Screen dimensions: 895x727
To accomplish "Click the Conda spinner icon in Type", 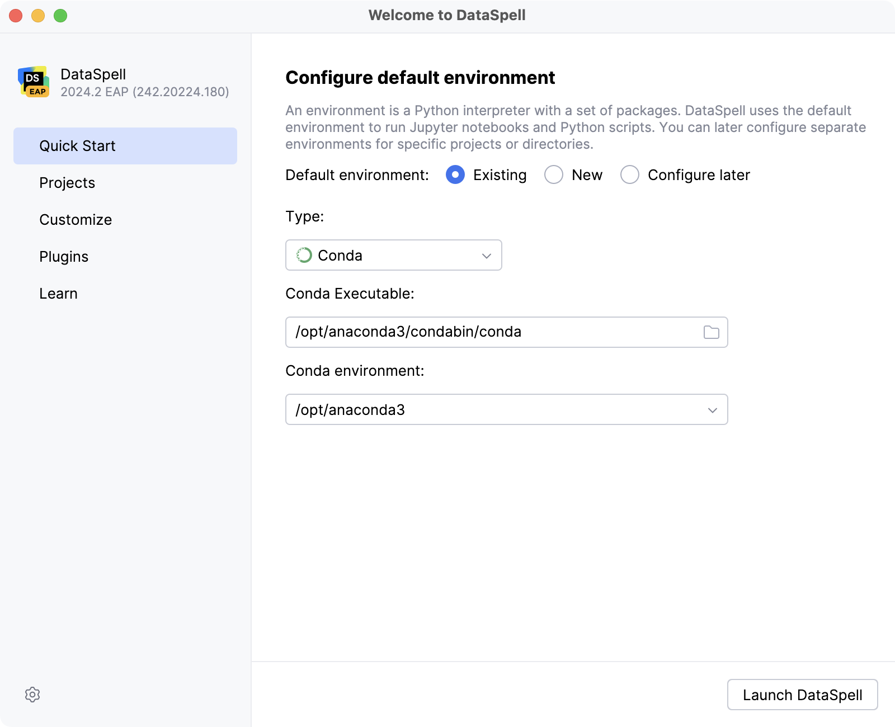I will pyautogui.click(x=304, y=256).
